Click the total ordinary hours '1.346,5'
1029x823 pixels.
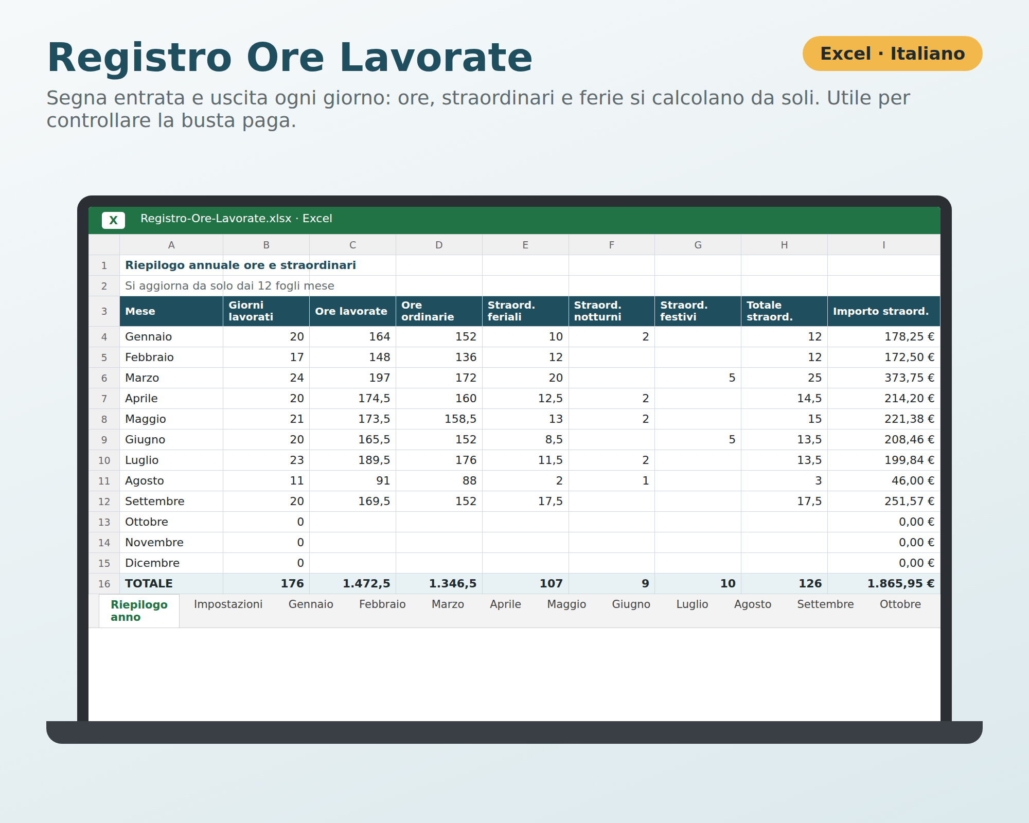pyautogui.click(x=439, y=584)
